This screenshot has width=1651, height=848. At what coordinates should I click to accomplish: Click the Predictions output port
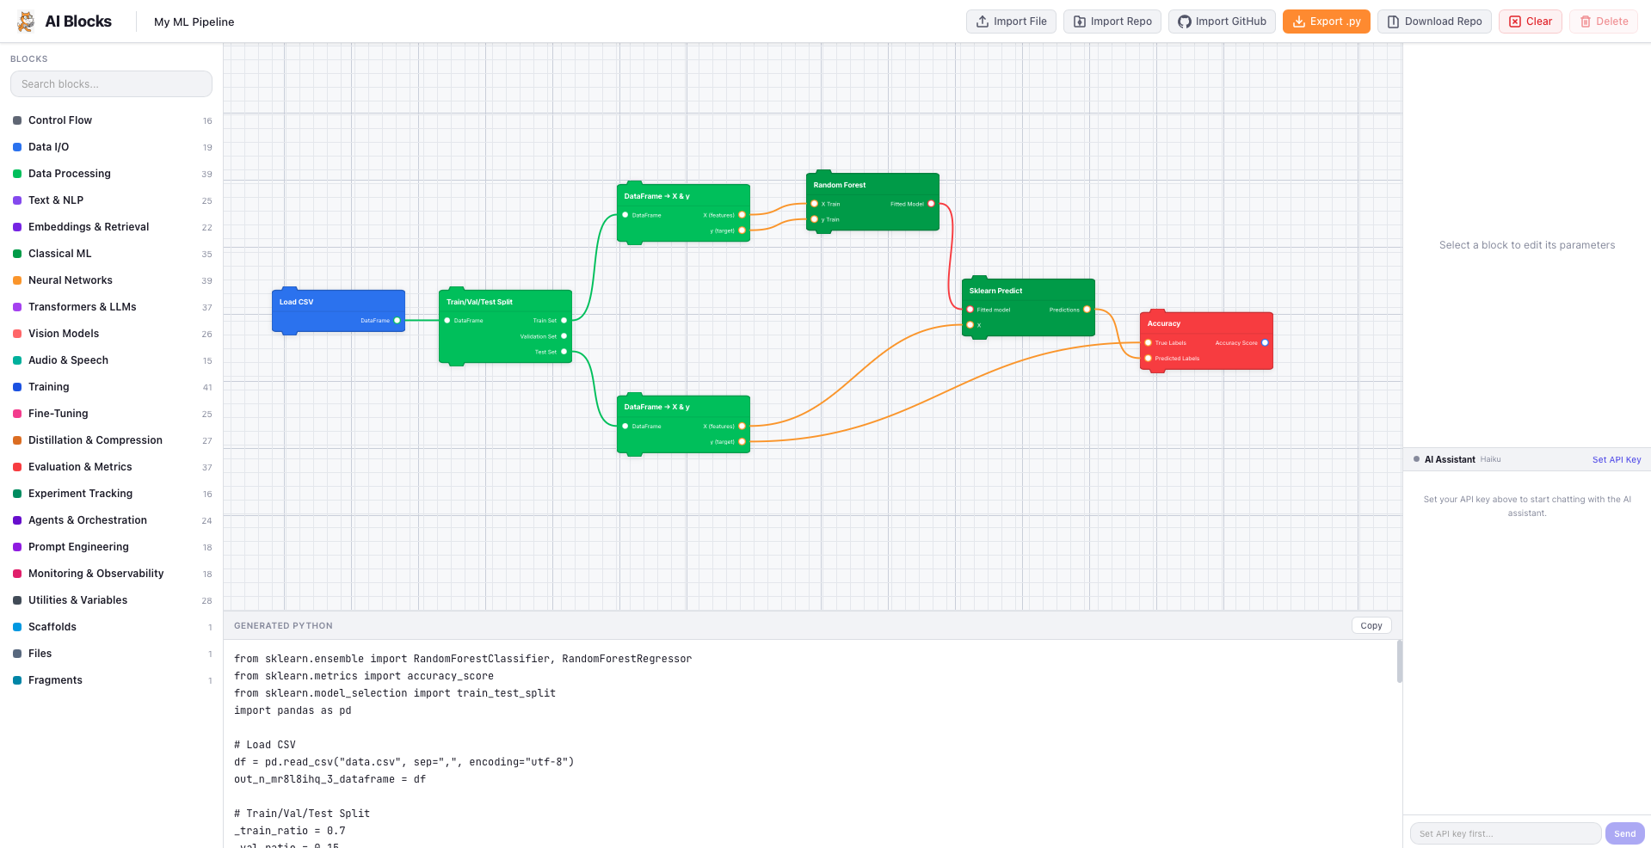click(x=1087, y=310)
